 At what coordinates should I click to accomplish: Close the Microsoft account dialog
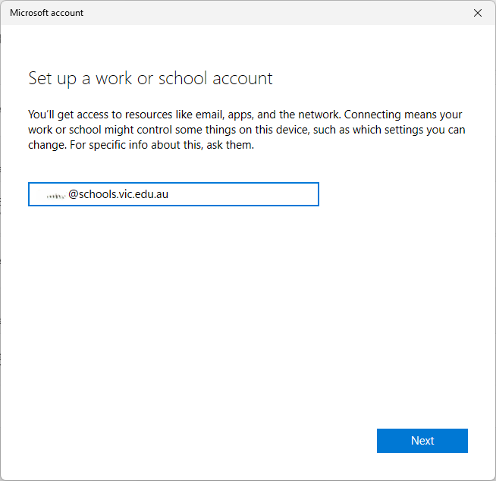[477, 13]
